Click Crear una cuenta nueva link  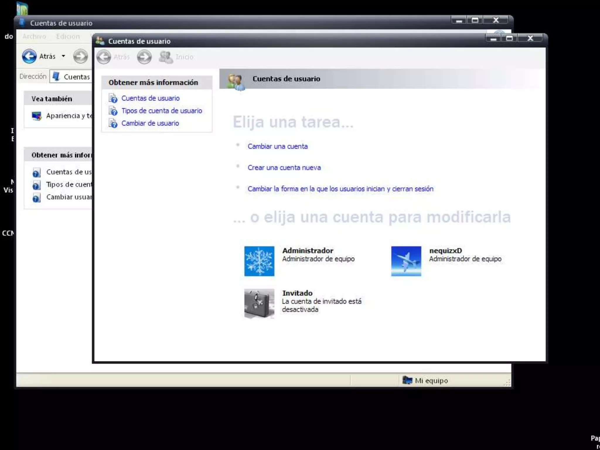pos(284,168)
